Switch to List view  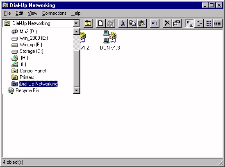coord(208,23)
